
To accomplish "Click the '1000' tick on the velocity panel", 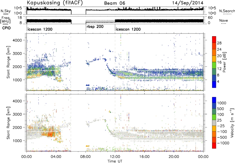I will click(17, 141).
